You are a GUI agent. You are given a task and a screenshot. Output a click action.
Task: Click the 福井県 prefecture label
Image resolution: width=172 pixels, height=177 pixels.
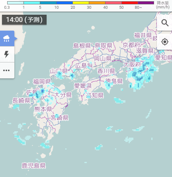tap(143, 35)
